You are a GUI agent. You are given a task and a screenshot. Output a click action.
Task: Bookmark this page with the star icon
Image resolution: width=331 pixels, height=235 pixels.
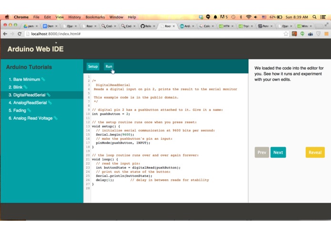[286, 34]
